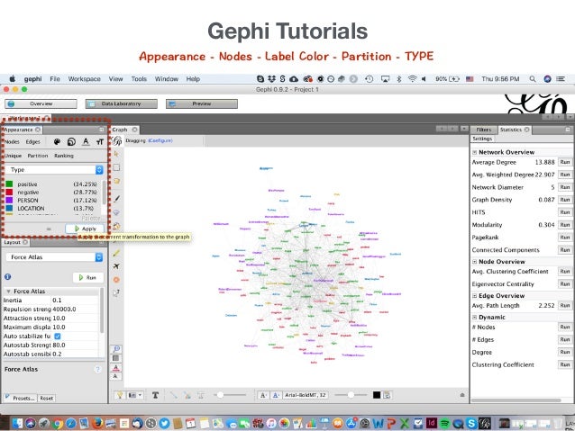Collapse the Dynamic statistics section
This screenshot has width=575, height=431.
[475, 317]
